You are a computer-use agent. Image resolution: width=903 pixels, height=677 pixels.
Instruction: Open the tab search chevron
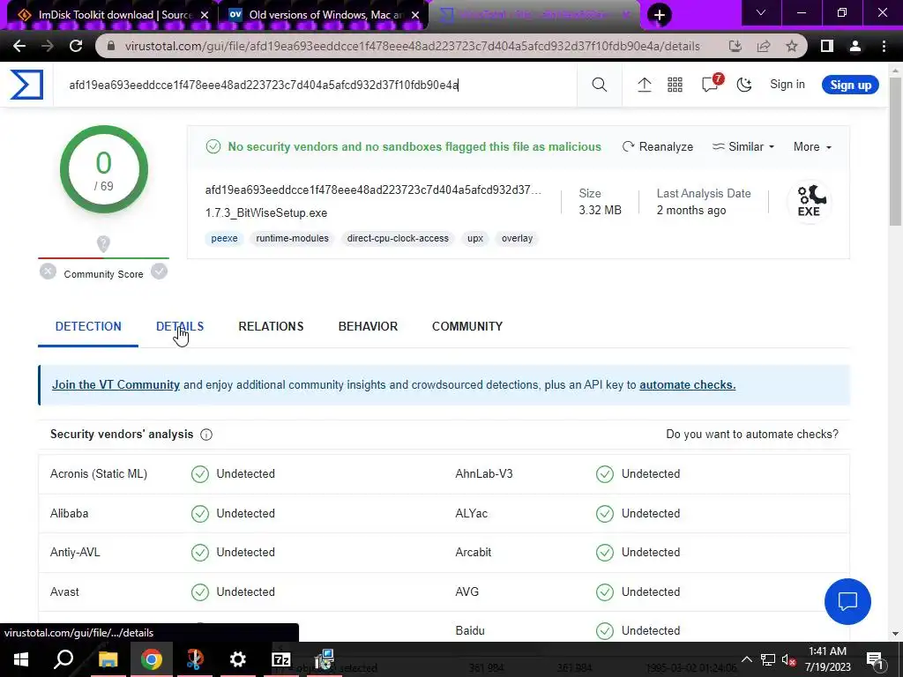tap(761, 12)
